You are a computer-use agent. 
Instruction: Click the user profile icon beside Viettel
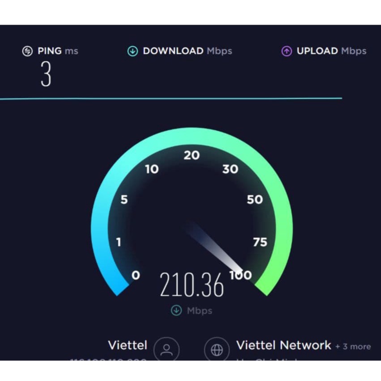(167, 349)
